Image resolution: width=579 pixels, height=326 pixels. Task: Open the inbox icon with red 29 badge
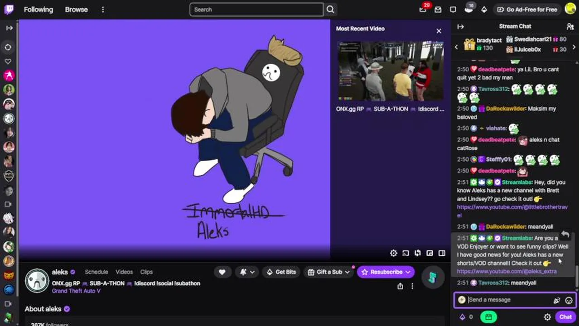[423, 9]
